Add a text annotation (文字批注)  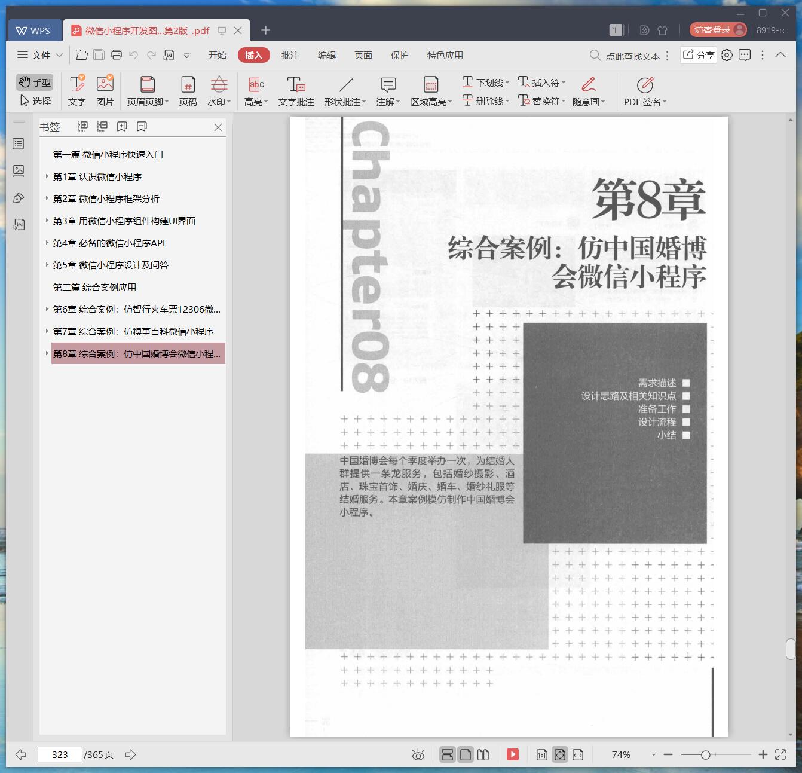(x=296, y=91)
